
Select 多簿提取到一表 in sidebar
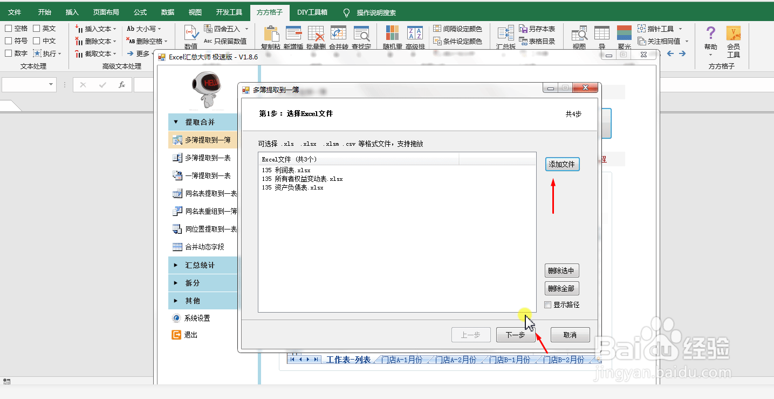pyautogui.click(x=204, y=158)
